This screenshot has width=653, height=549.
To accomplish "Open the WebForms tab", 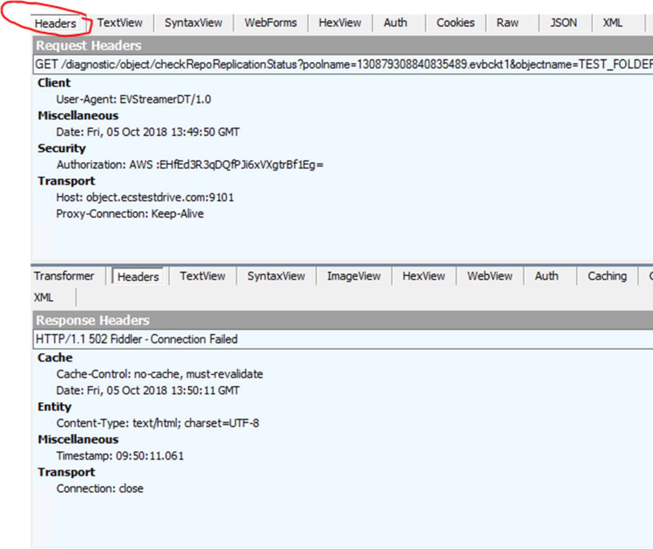I will click(271, 23).
